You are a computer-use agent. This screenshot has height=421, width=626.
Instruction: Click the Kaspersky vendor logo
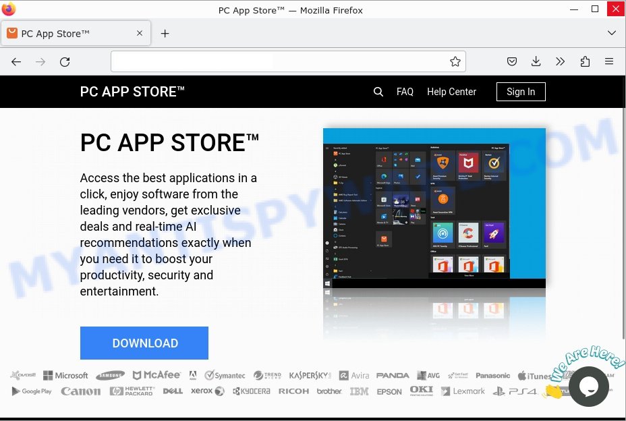(x=310, y=376)
